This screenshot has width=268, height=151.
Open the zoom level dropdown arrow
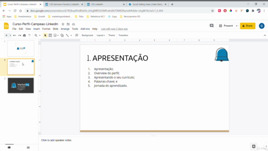[40, 35]
